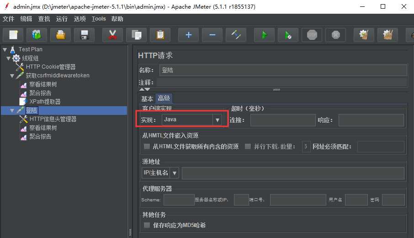414x238 pixels.
Task: Collapse the 线程组 expander arrow
Action: tap(8, 58)
